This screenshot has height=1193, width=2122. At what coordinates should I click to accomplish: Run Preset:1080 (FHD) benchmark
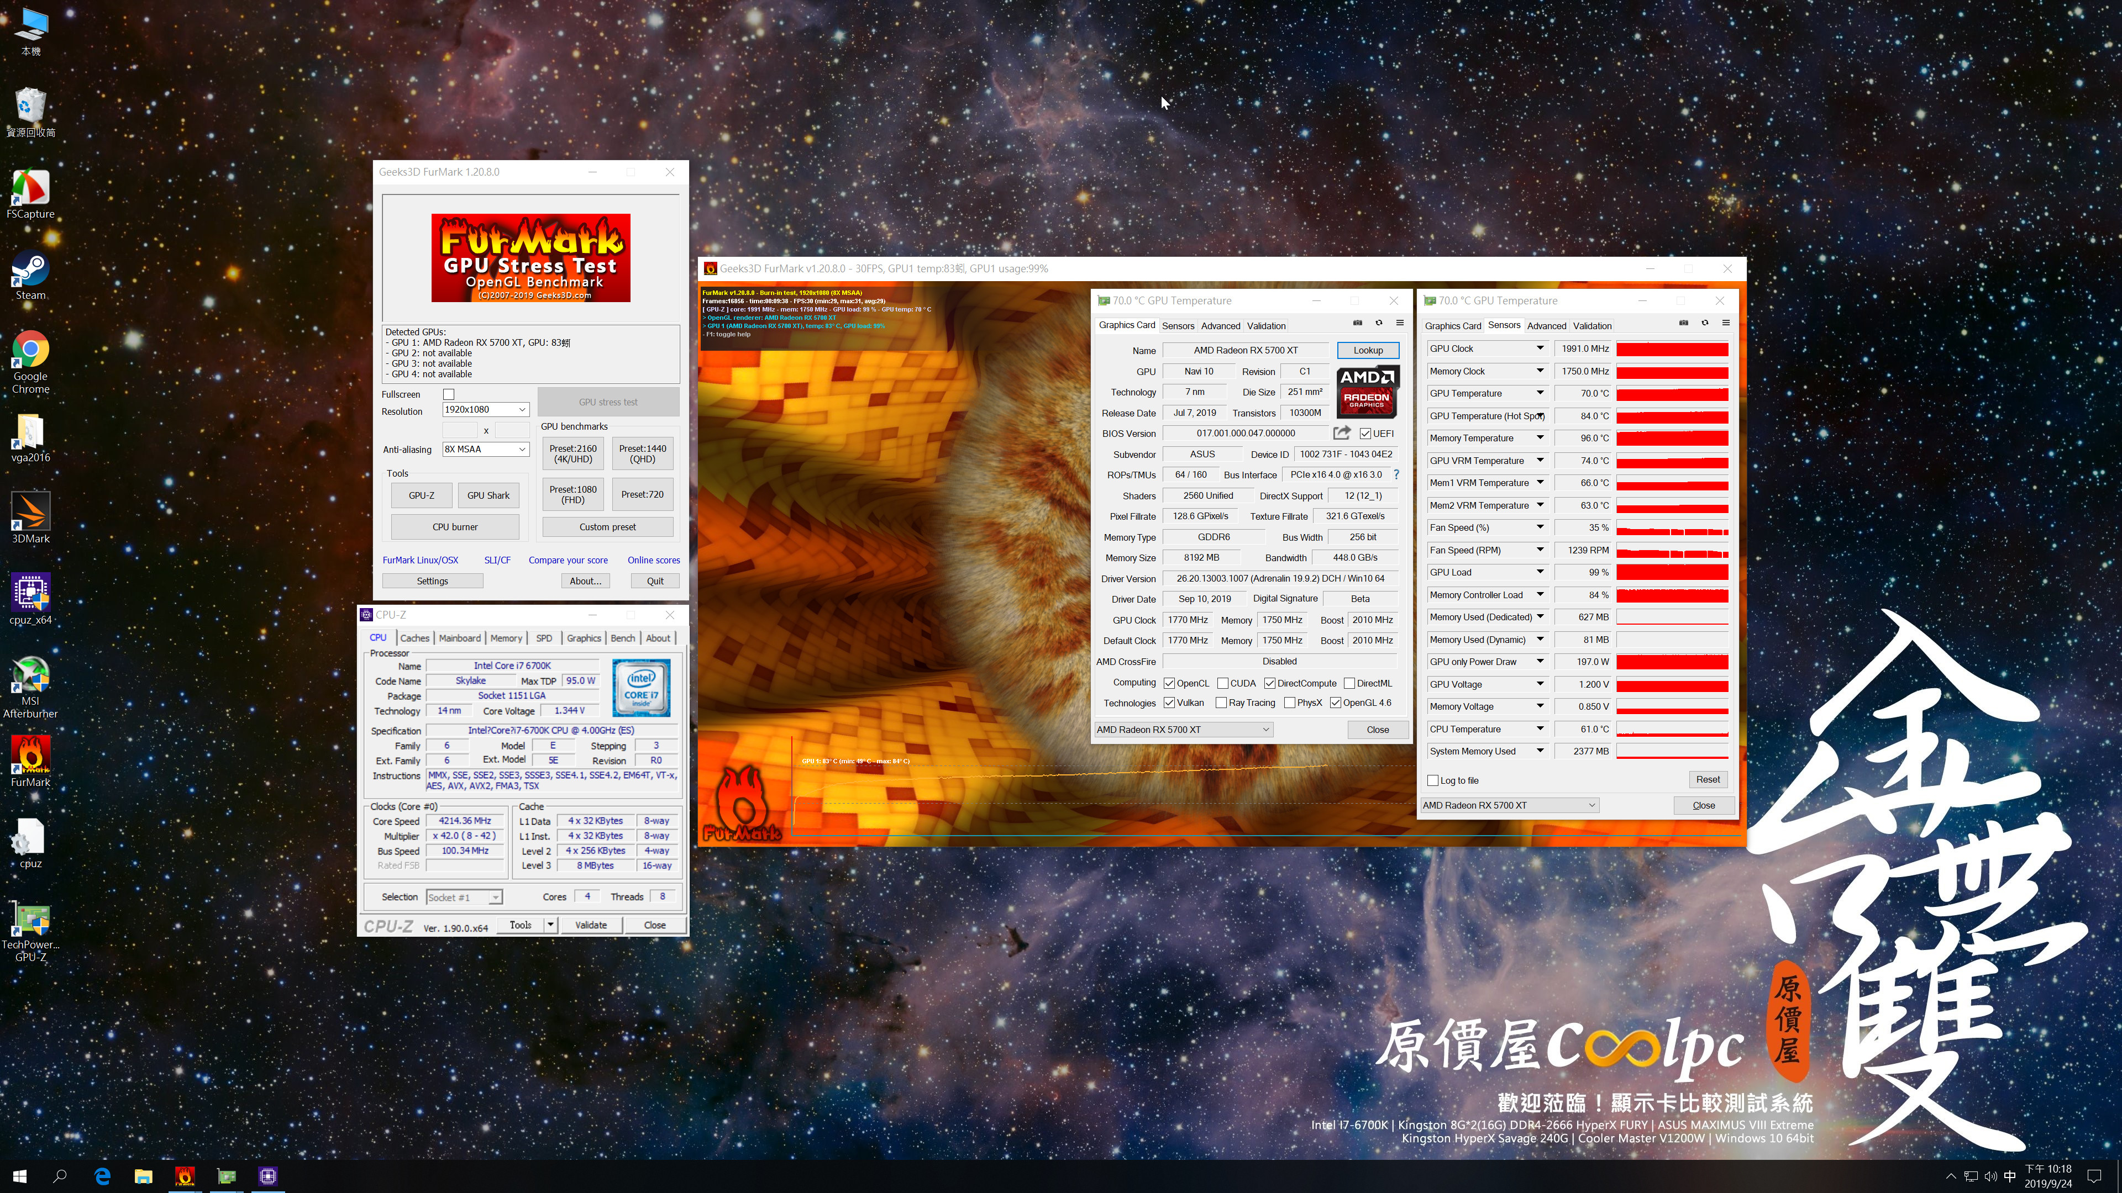[574, 494]
